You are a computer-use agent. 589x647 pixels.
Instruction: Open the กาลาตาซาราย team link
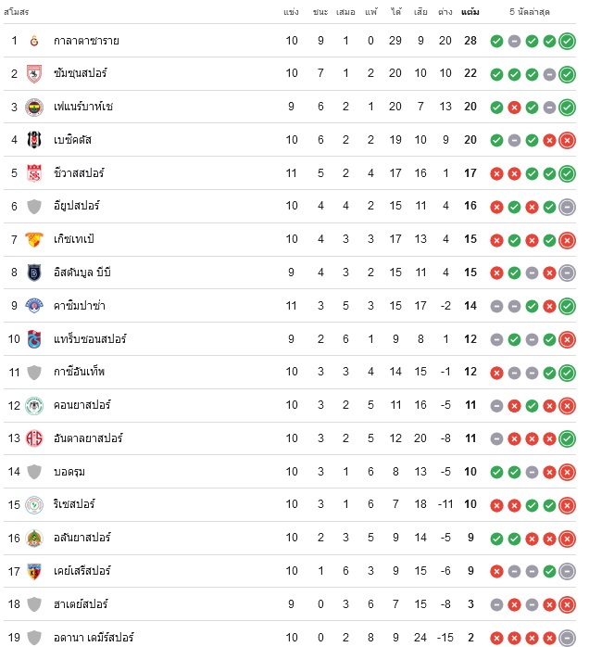tap(86, 41)
